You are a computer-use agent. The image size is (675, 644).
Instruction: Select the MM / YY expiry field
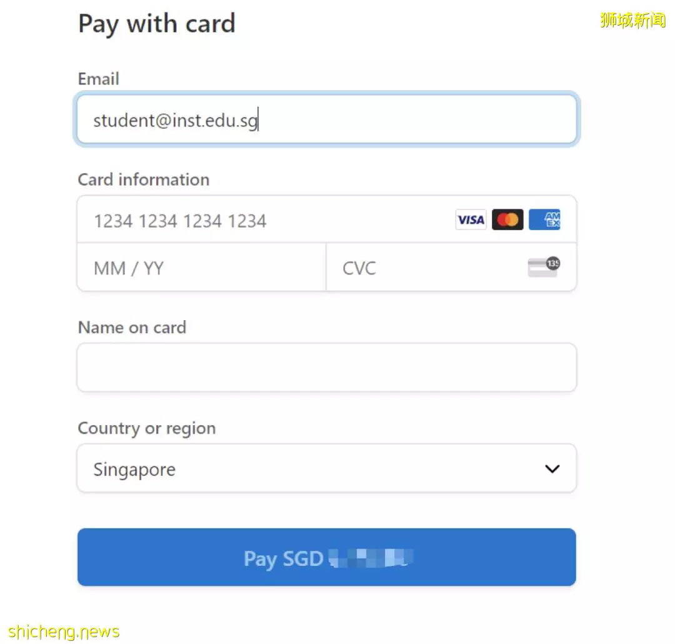tap(201, 267)
